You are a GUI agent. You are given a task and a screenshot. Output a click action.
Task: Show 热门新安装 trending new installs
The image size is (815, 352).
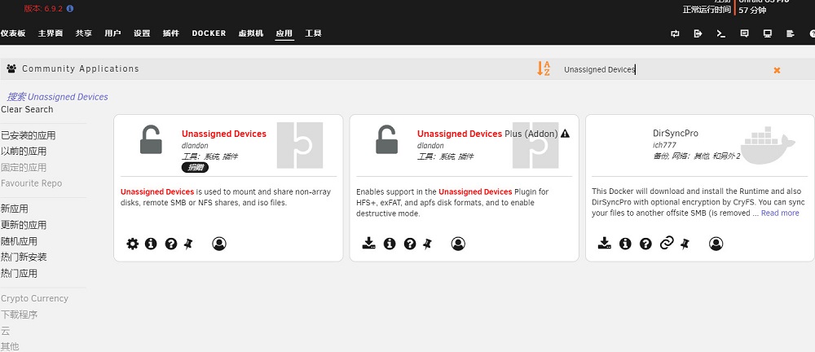(24, 257)
